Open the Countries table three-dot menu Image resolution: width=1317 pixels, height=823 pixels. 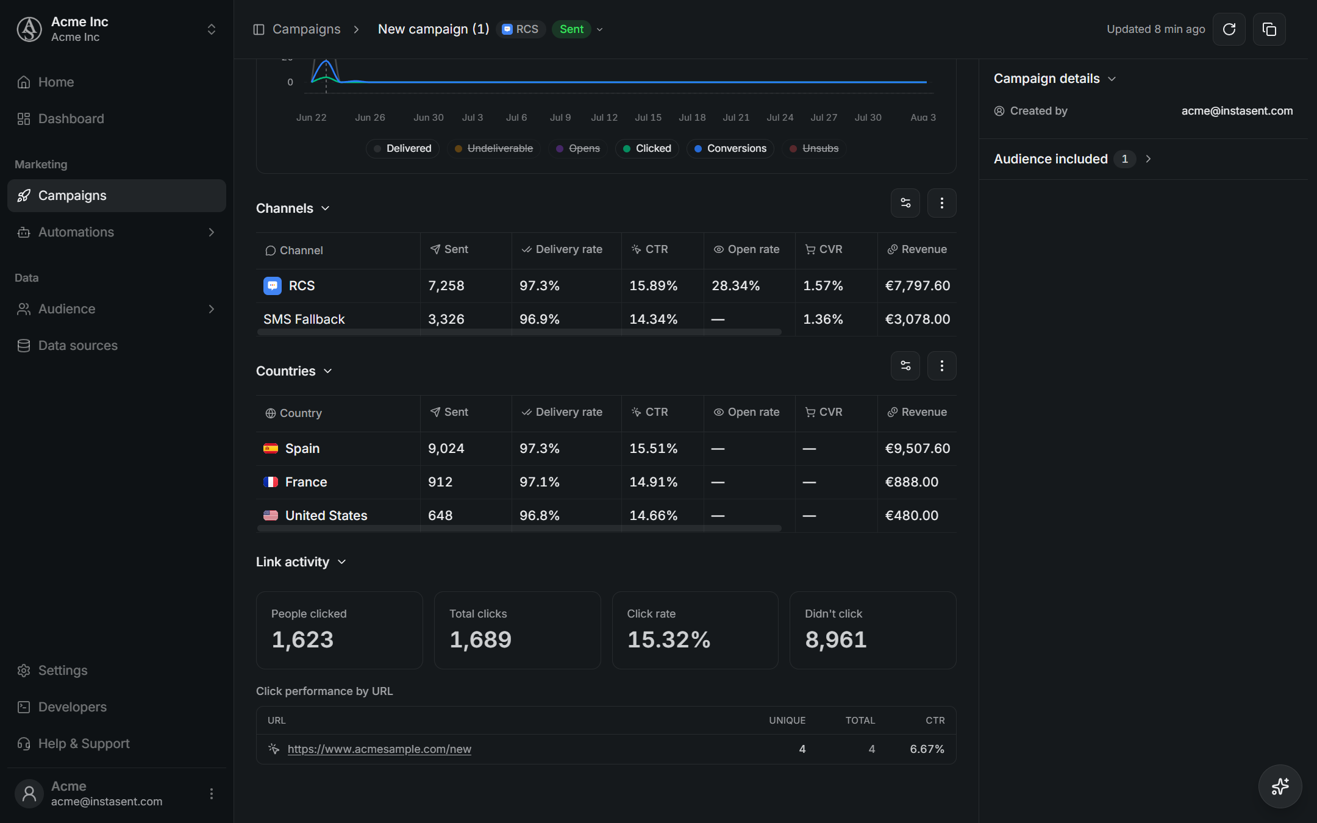coord(941,366)
